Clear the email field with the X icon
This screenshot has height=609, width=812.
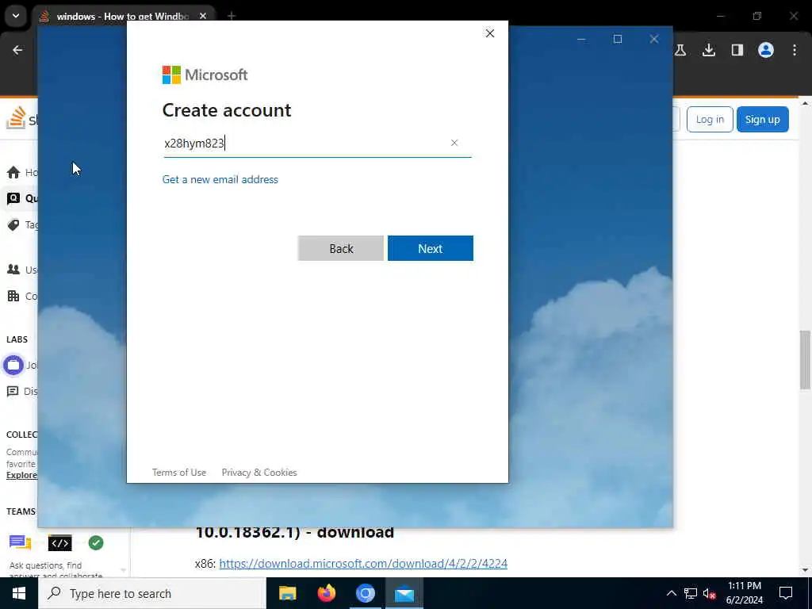click(x=454, y=143)
